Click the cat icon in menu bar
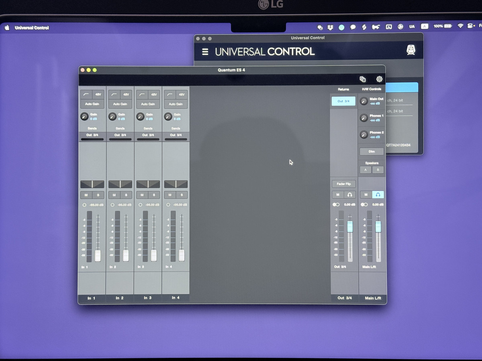The width and height of the screenshot is (482, 361). click(x=376, y=27)
